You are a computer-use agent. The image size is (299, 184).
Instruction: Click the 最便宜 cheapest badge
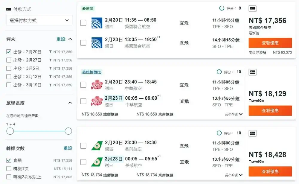(88, 8)
